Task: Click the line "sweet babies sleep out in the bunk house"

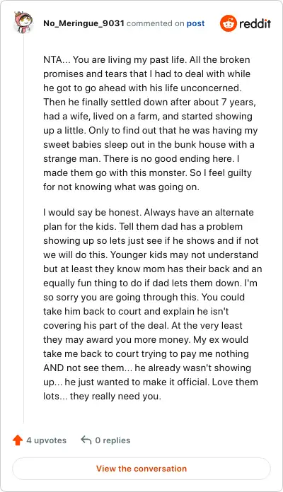Action: pyautogui.click(x=149, y=144)
